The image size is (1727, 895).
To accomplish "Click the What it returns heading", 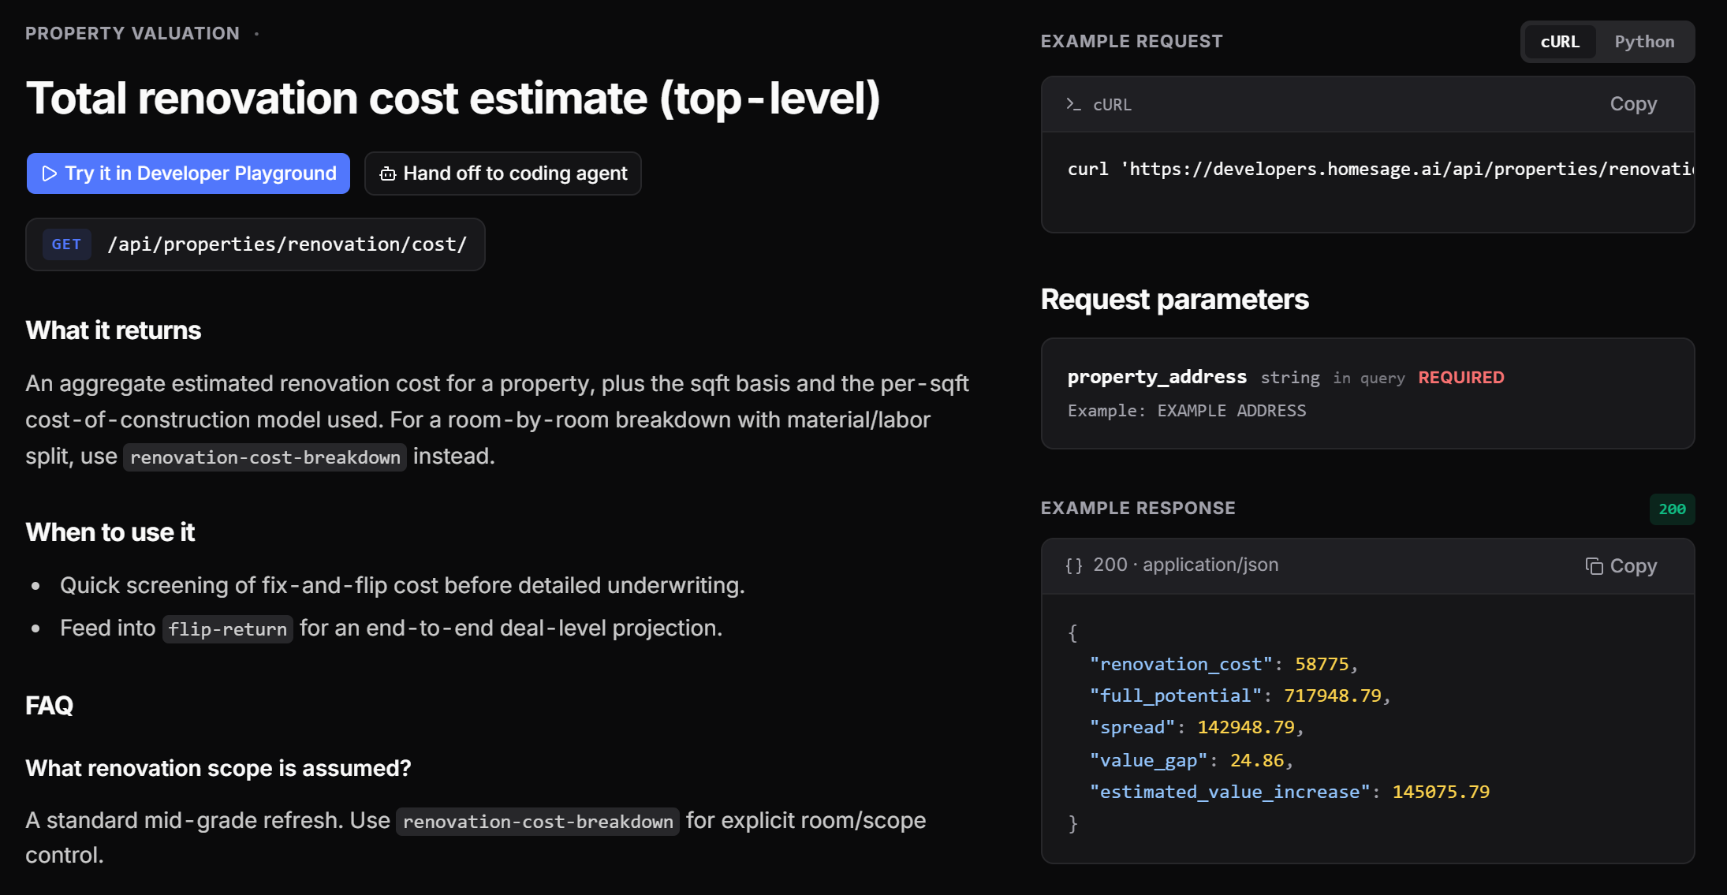I will pyautogui.click(x=114, y=330).
